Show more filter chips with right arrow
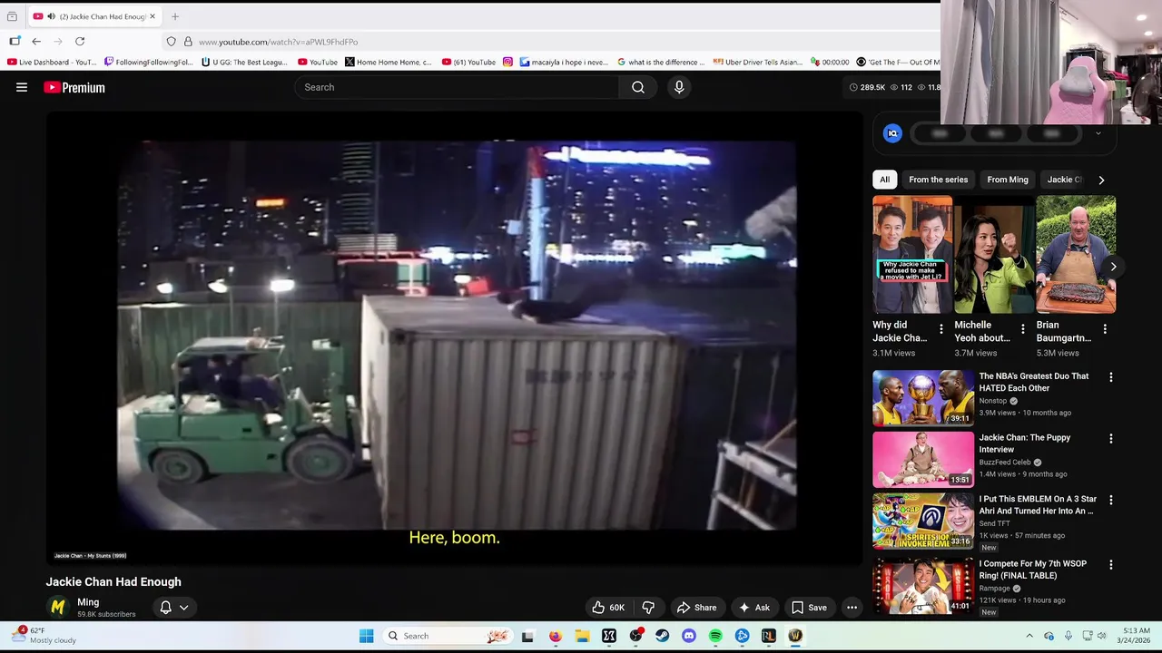1162x653 pixels. [x=1101, y=180]
